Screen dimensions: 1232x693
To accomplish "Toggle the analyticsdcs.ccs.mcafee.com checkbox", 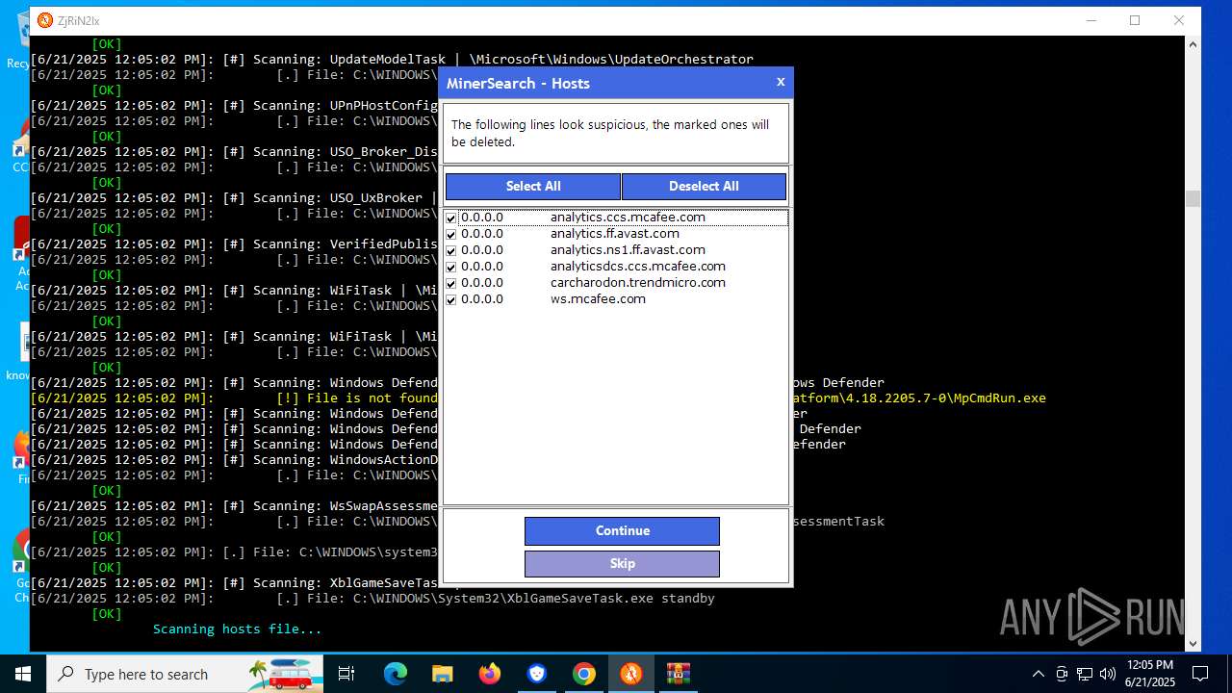I will click(x=451, y=267).
